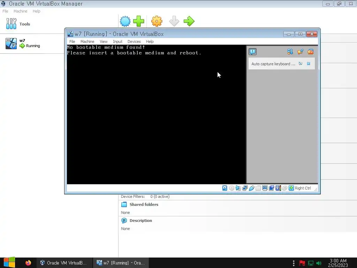The height and width of the screenshot is (268, 357).
Task: Click the taskbar clock showing 3:00 AM
Action: [338, 263]
